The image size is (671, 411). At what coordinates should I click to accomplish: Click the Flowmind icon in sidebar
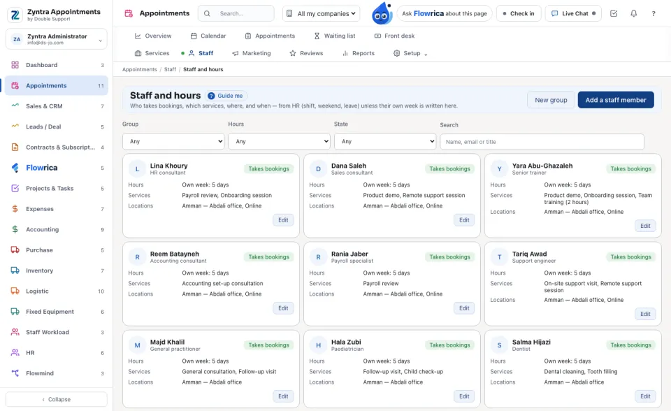15,373
